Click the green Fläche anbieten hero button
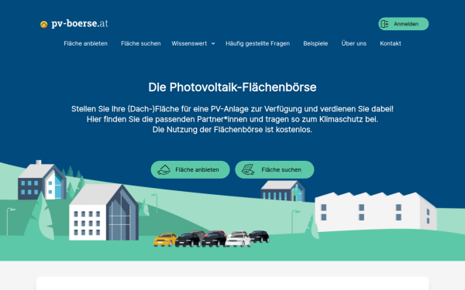This screenshot has height=290, width=465. [190, 169]
